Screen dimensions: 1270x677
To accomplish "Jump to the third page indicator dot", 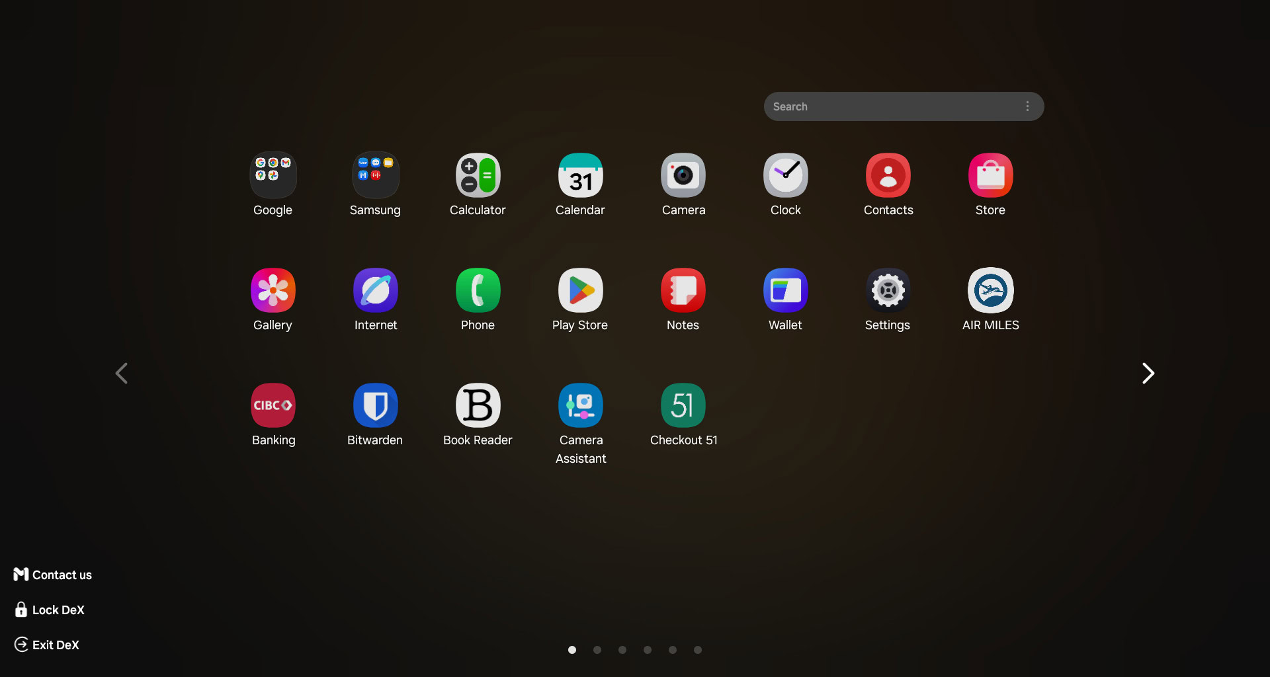I will 622,650.
